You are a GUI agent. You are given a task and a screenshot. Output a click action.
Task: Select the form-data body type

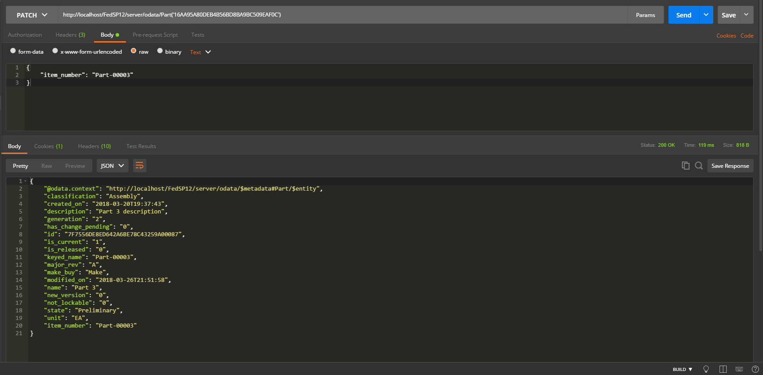point(13,51)
